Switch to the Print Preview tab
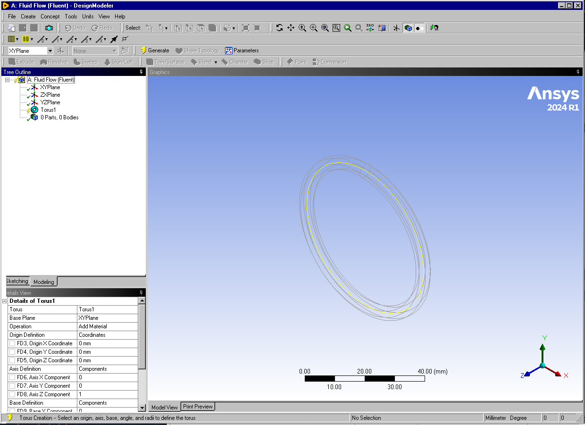Screen dimensions: 585x425 (198, 407)
